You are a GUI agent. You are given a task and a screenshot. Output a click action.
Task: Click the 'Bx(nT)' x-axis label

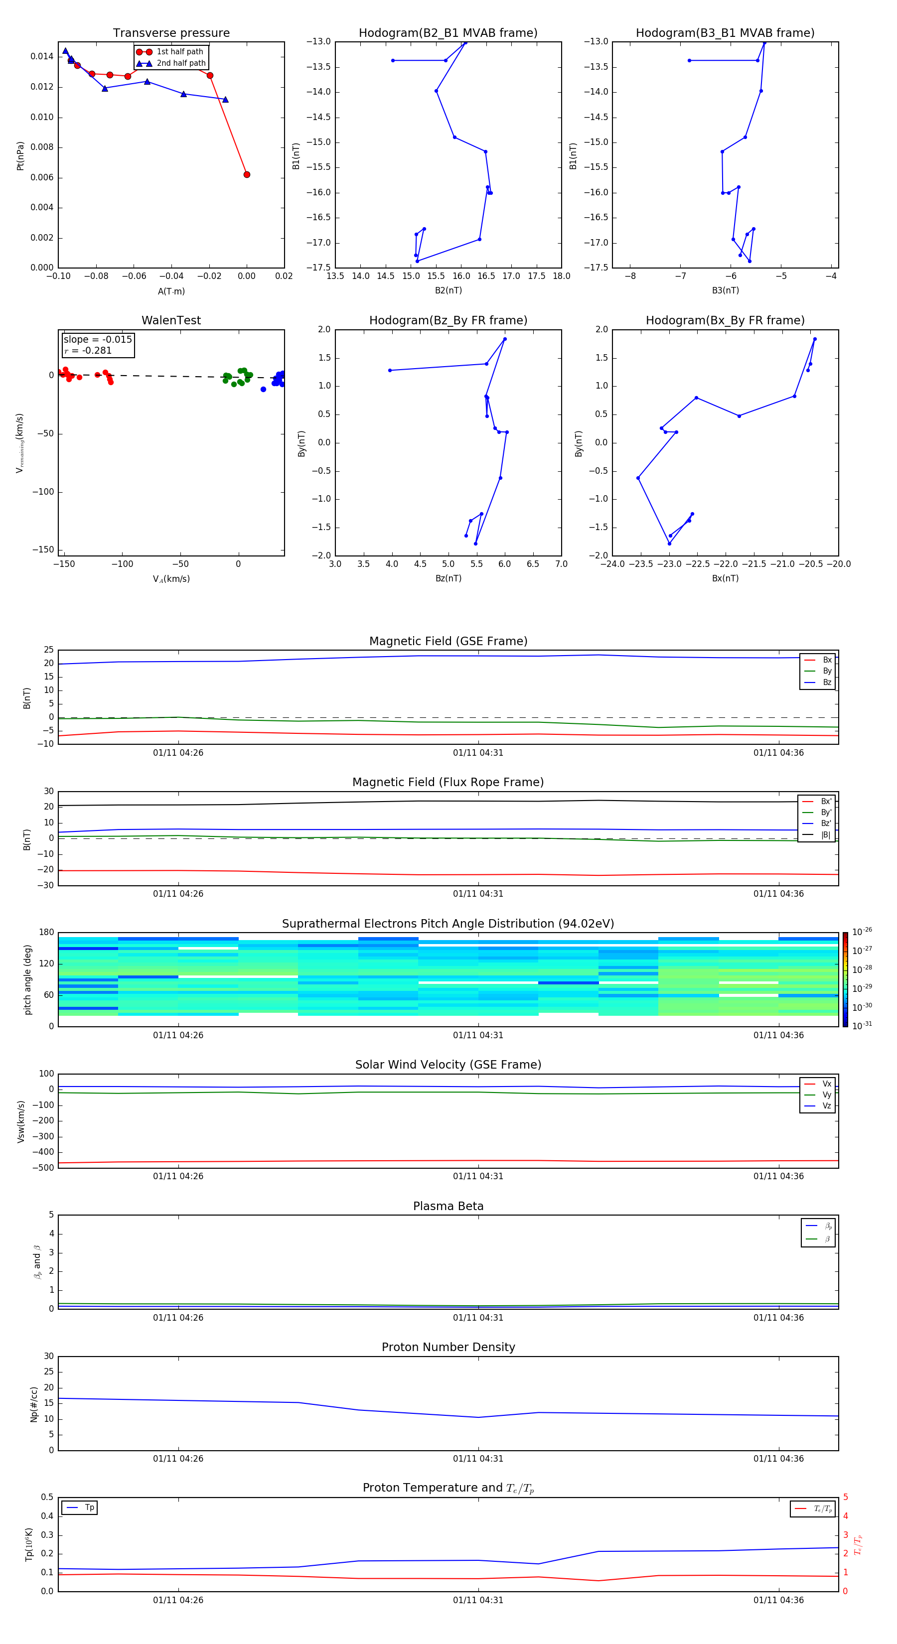click(x=725, y=579)
